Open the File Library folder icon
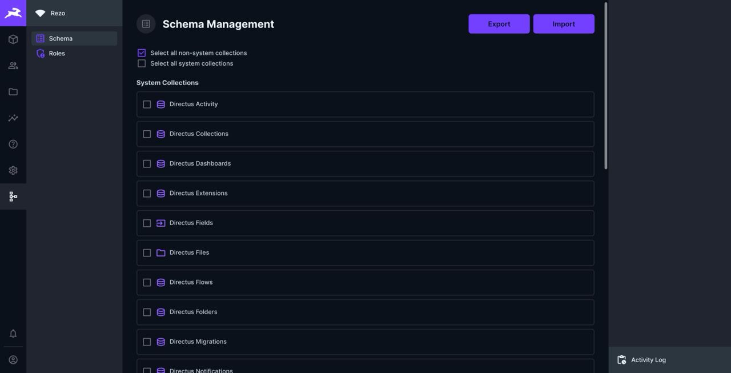Viewport: 731px width, 373px height. 12,90
